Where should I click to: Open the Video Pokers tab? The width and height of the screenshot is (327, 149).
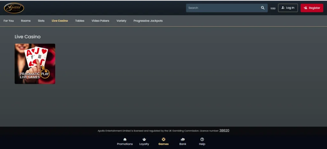click(100, 21)
